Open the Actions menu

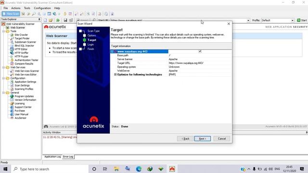(16, 8)
